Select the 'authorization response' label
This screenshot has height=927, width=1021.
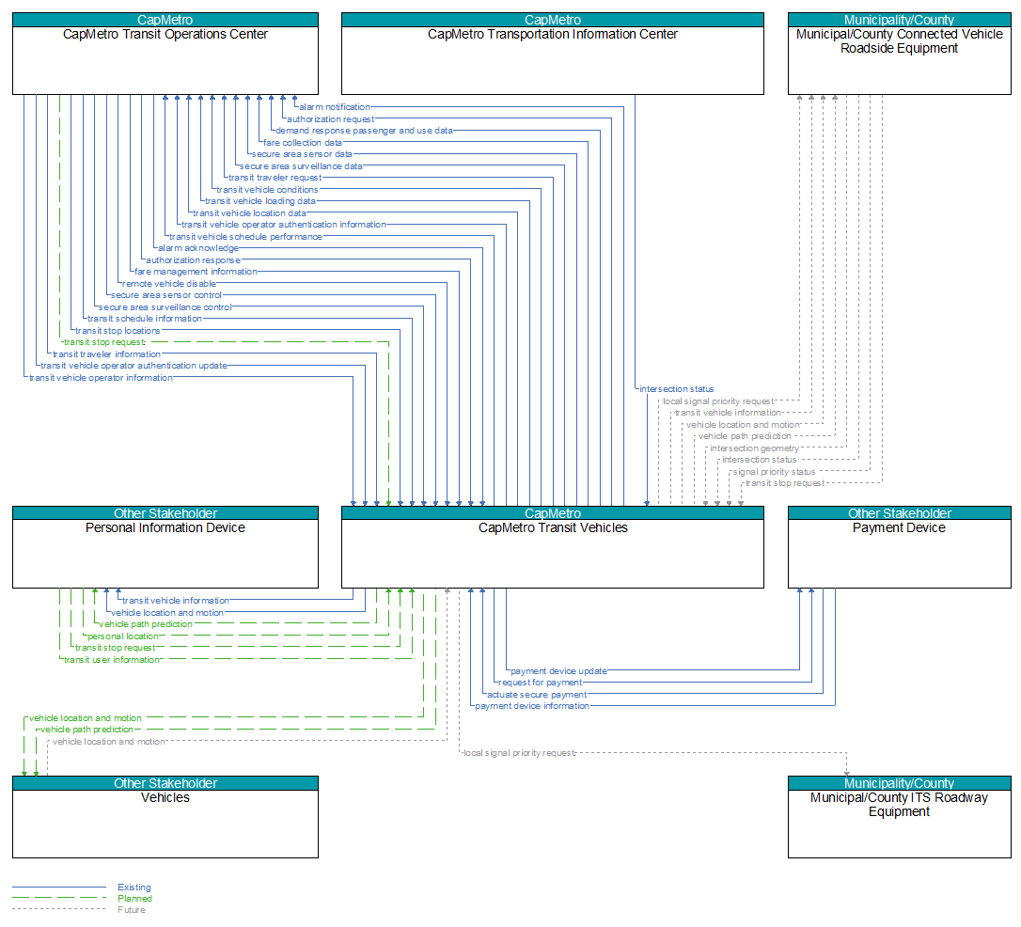tap(194, 260)
